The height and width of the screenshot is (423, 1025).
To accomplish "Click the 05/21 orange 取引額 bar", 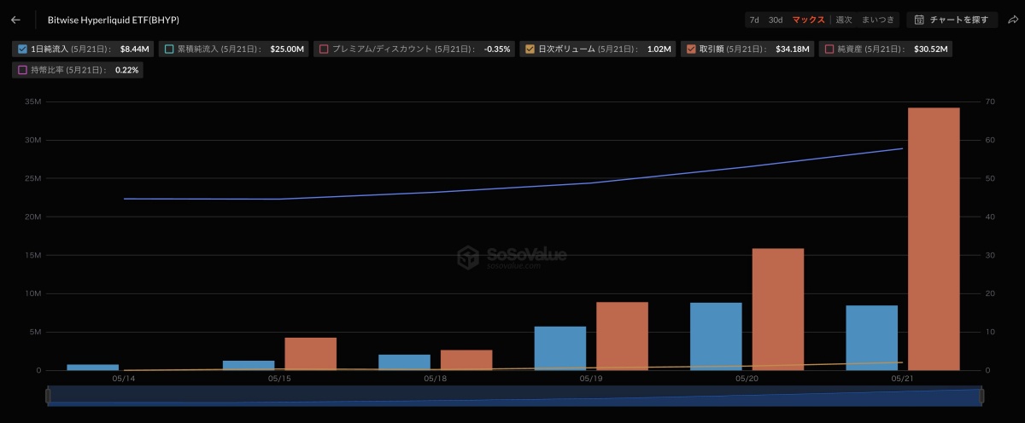I will 934,239.
